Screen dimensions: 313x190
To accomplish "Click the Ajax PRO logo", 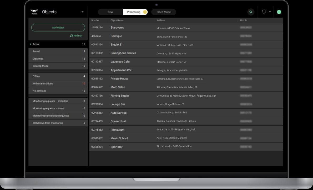I will point(34,12).
